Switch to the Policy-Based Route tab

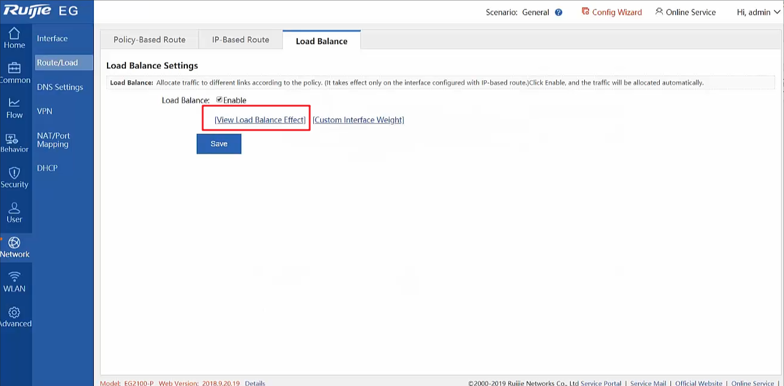tap(149, 39)
